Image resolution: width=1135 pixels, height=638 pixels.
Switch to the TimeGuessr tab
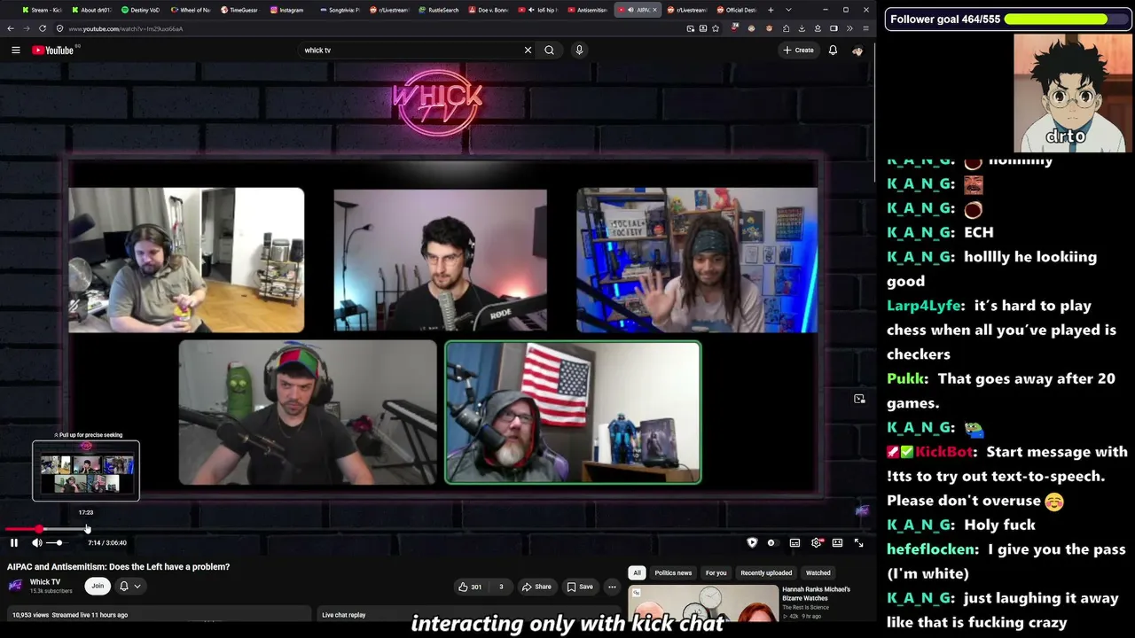pos(239,10)
